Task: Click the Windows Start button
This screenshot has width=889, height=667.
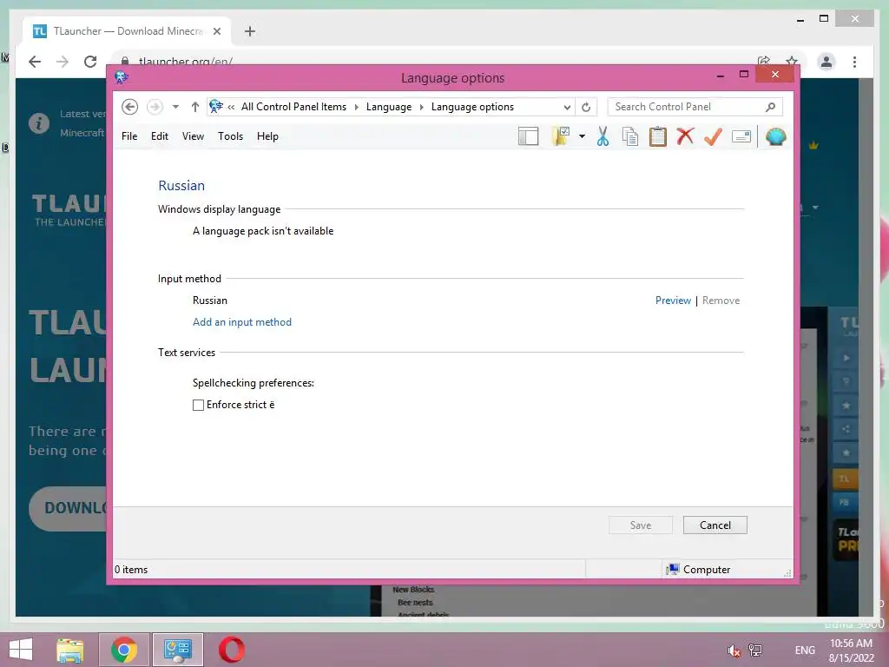Action: [x=21, y=650]
